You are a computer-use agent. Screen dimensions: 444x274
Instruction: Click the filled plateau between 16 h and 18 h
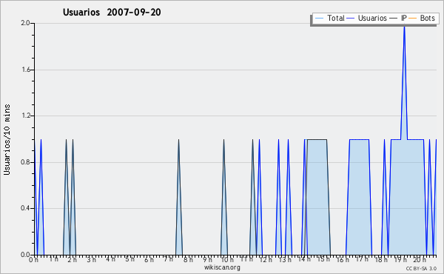pyautogui.click(x=359, y=197)
